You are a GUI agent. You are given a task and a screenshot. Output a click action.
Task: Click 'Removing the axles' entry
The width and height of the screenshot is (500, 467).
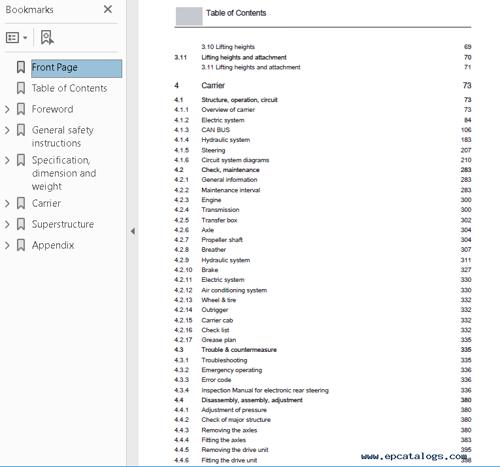pos(229,430)
